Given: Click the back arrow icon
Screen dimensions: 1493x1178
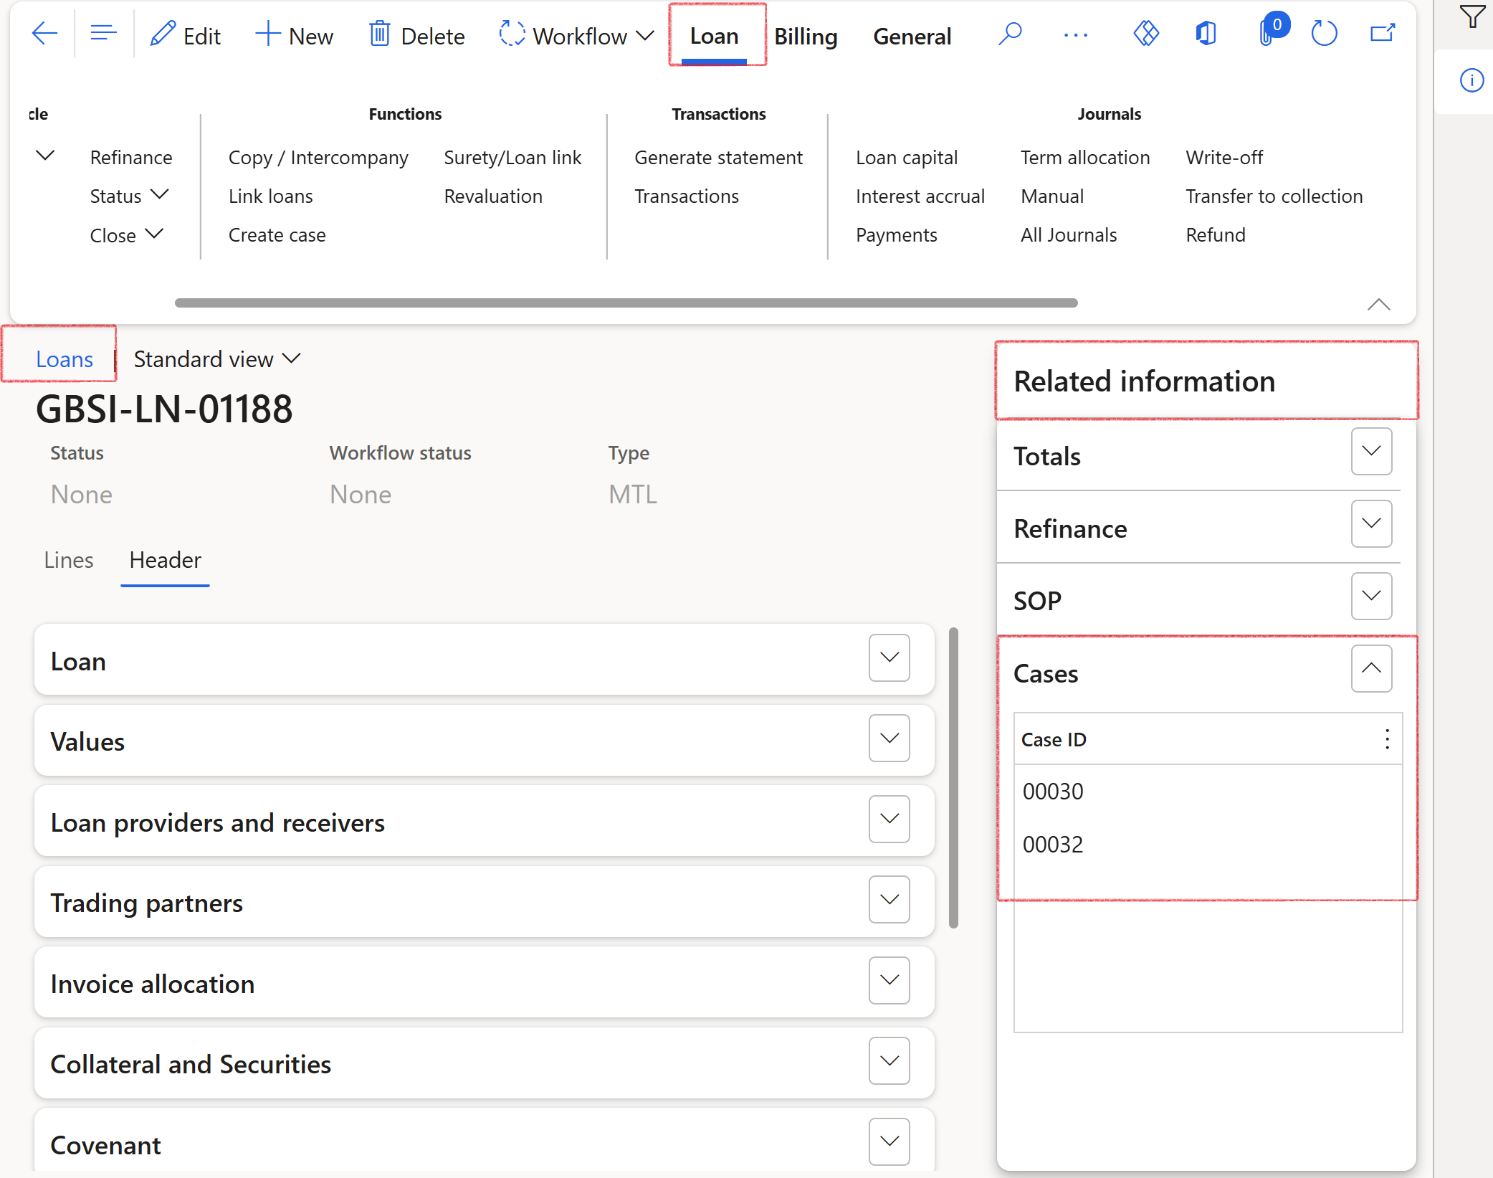Looking at the screenshot, I should tap(44, 34).
